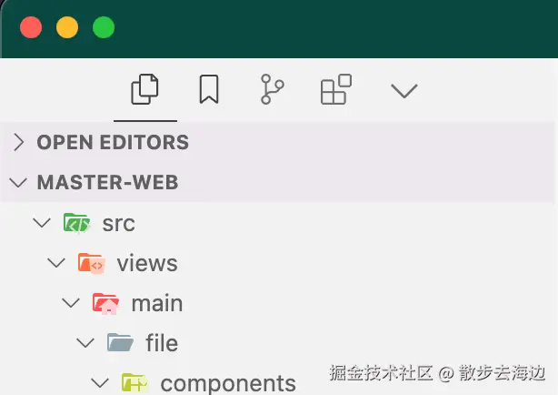This screenshot has height=395, width=558.
Task: Click the green src folder icon
Action: click(x=76, y=222)
